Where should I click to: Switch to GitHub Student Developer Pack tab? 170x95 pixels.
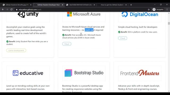(x=48, y=5)
